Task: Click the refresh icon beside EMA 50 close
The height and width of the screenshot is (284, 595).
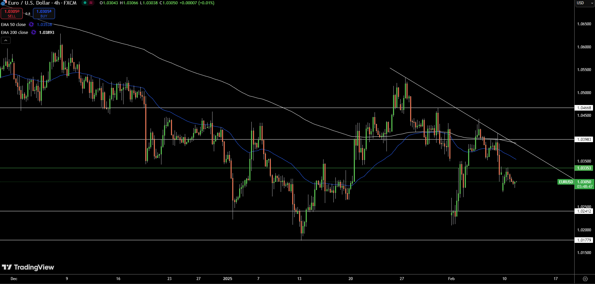Action: 31,24
